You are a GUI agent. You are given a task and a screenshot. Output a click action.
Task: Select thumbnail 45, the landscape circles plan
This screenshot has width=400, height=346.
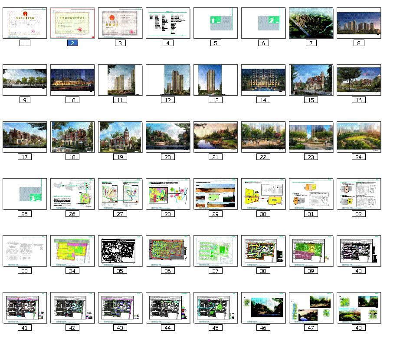point(216,308)
